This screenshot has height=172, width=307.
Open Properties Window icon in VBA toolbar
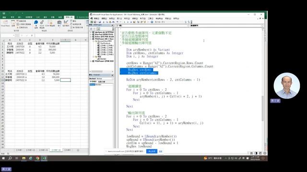tap(142, 22)
